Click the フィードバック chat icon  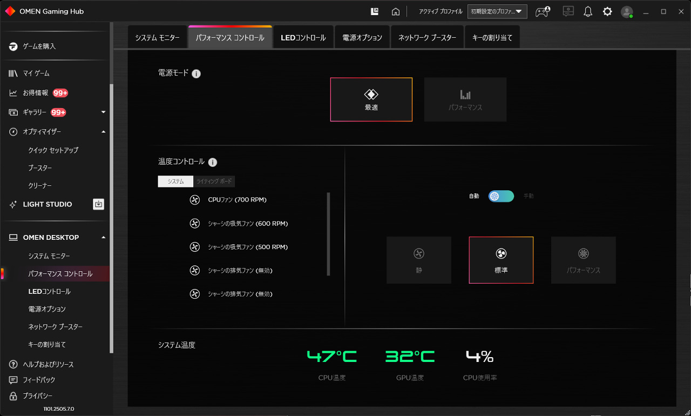click(13, 380)
